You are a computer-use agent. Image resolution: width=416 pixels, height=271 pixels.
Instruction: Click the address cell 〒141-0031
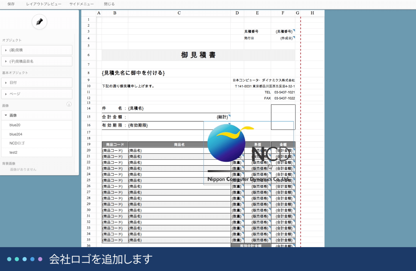click(265, 86)
